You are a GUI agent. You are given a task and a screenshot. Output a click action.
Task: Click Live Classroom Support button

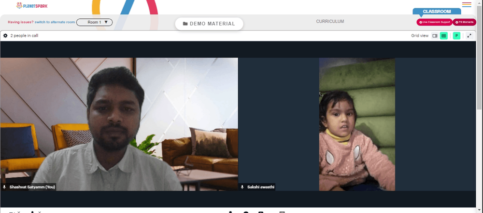(x=434, y=22)
